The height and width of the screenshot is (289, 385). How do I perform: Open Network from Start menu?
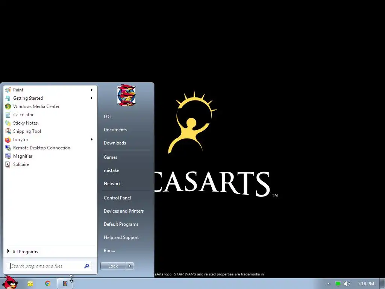point(112,184)
